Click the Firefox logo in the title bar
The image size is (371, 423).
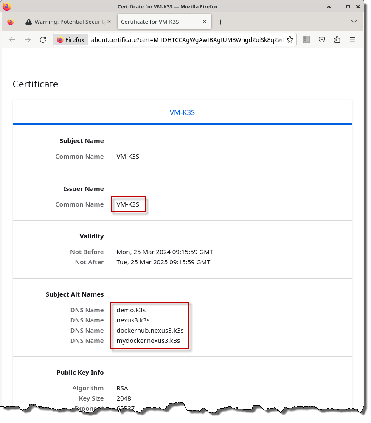(x=7, y=6)
